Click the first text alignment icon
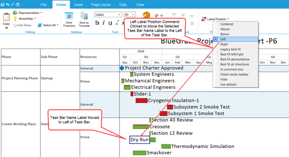Image resolution: width=289 pixels, height=157 pixels. pos(174,14)
